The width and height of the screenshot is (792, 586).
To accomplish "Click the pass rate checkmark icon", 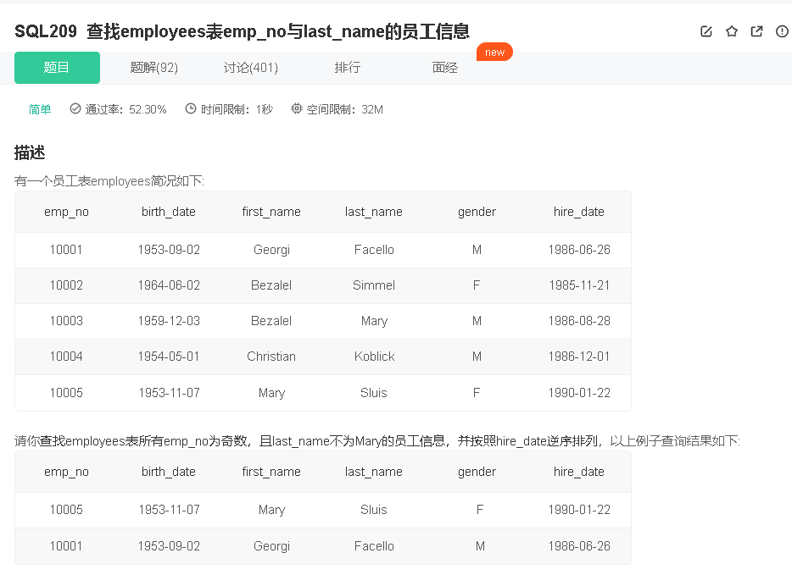I will pos(75,108).
